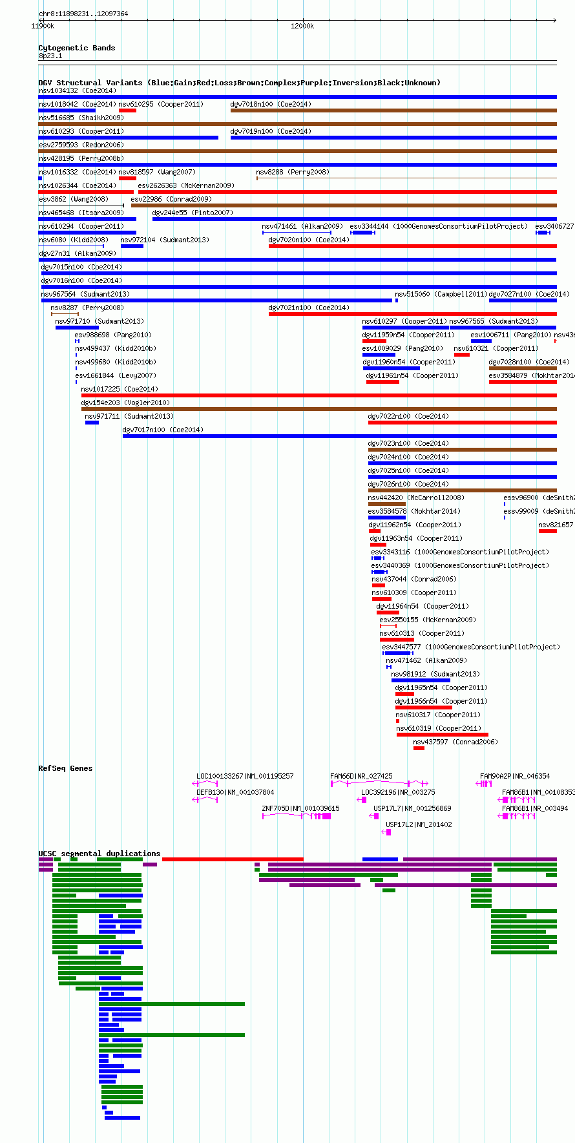
Task: Open gene LOC100133267|NM_001195257 label
Action: [245, 776]
